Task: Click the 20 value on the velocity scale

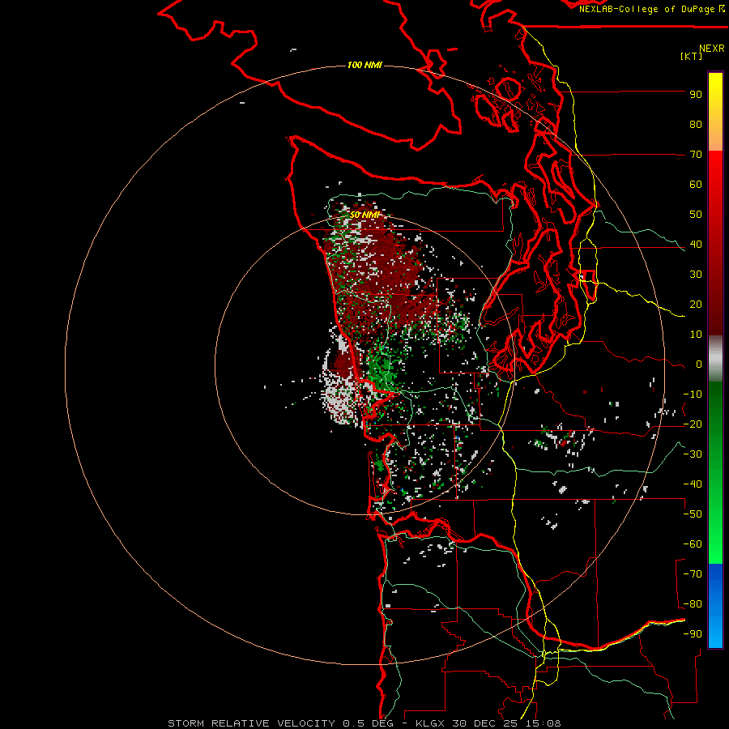Action: pyautogui.click(x=696, y=305)
